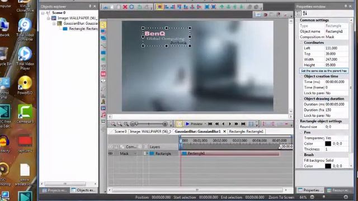Select the animation figure tool icon

pyautogui.click(x=103, y=102)
